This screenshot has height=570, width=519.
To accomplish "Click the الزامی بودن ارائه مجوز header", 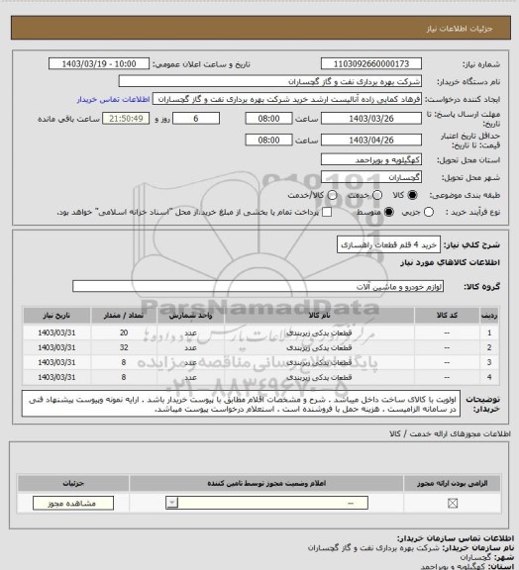I will pos(453,484).
